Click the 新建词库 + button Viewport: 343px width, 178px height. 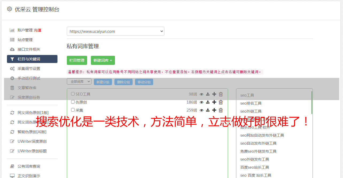[x=103, y=60]
